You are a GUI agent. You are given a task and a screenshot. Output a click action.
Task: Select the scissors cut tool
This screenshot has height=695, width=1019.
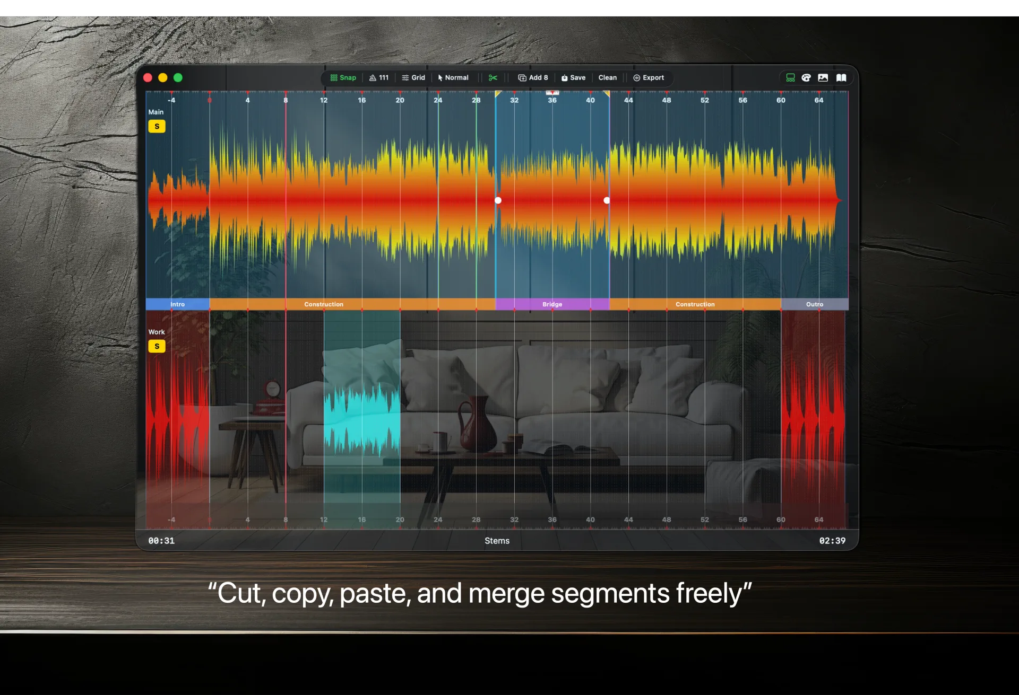493,77
